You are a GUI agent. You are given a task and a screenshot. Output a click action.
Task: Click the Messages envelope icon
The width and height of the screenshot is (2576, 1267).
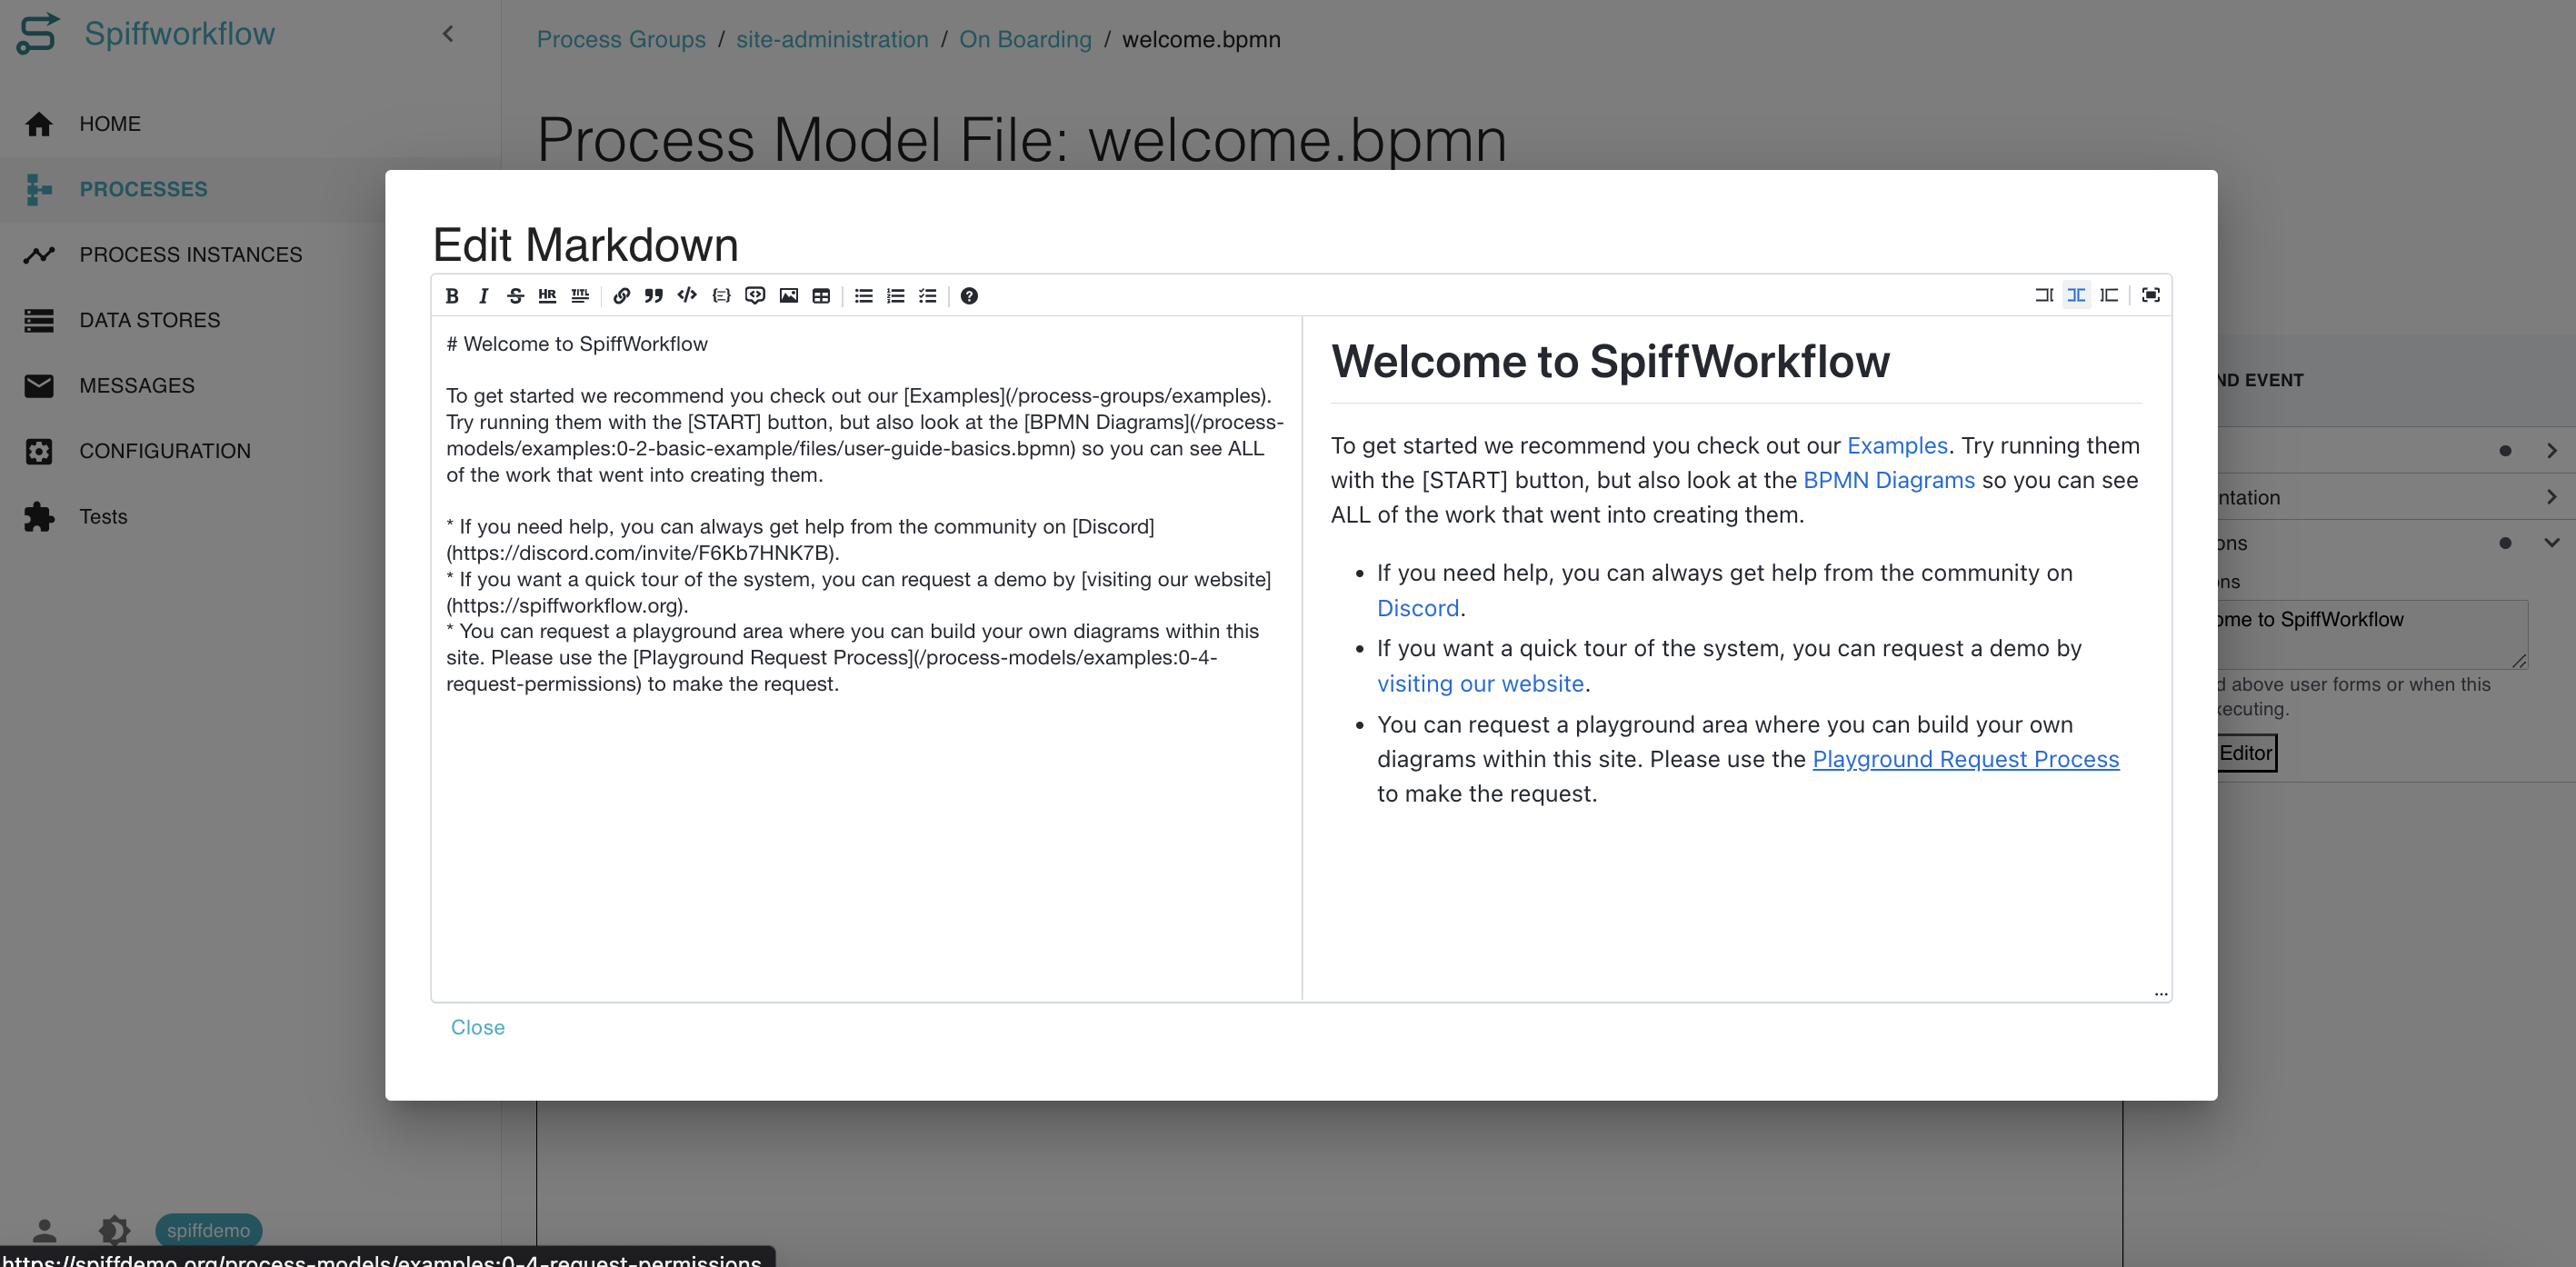click(x=39, y=386)
